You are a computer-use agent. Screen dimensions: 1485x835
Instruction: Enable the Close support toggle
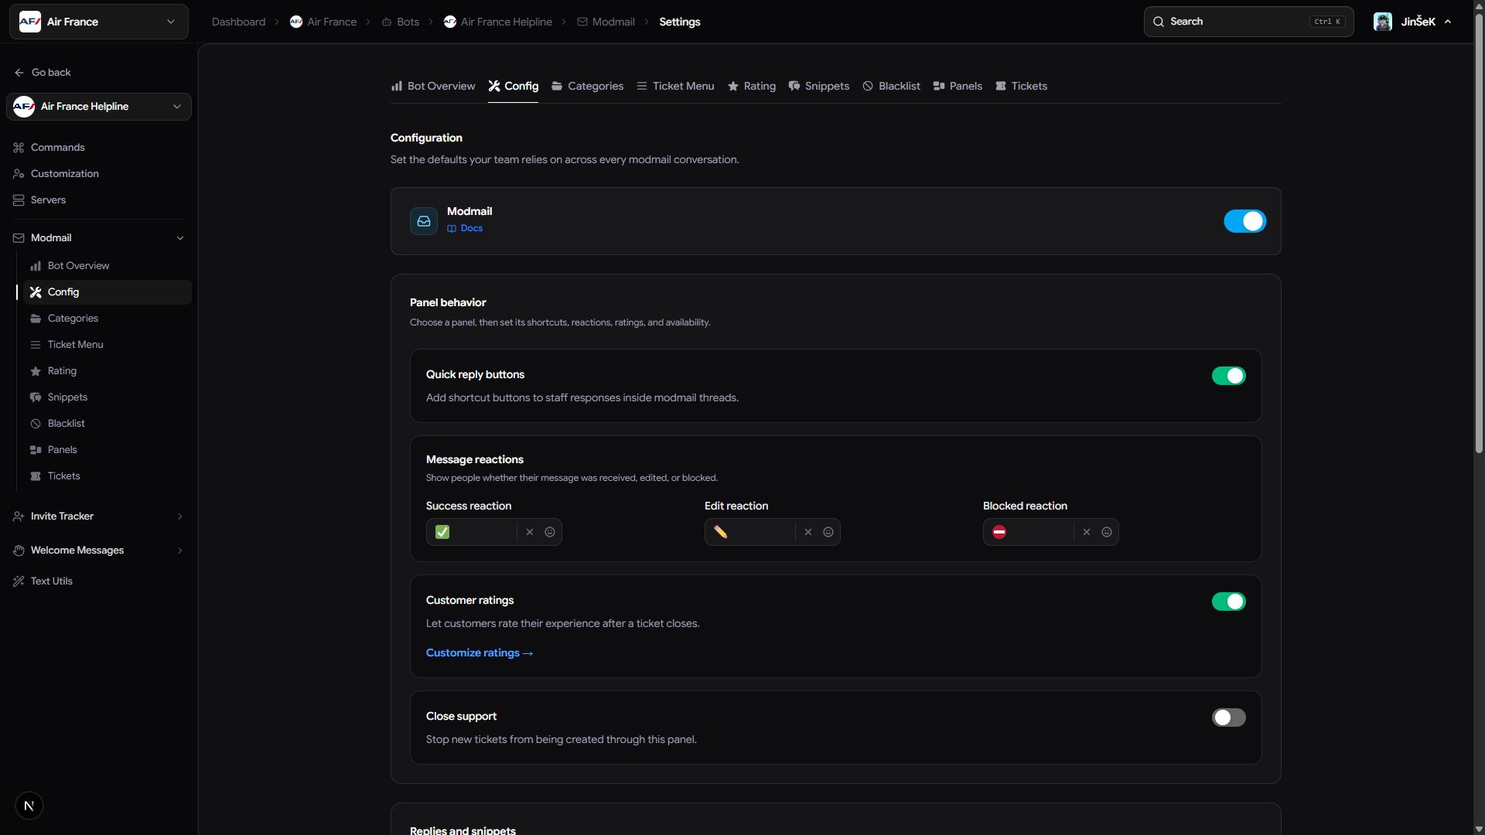[x=1228, y=717]
